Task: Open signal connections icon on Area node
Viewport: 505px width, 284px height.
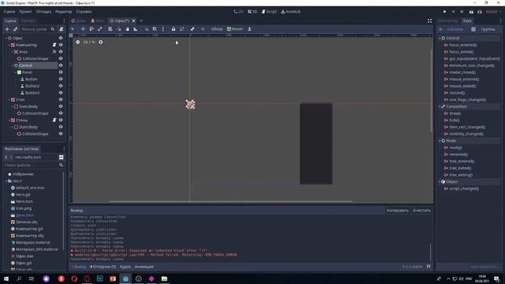Action: tap(54, 51)
